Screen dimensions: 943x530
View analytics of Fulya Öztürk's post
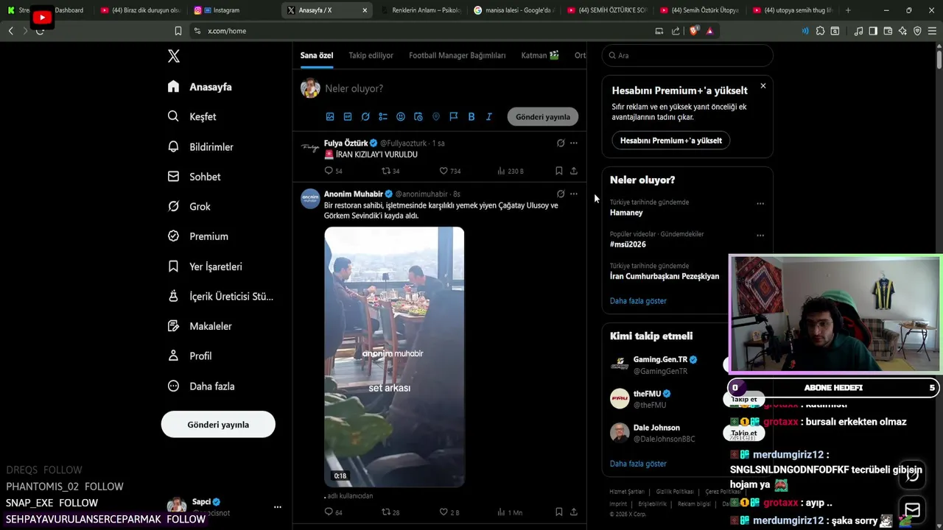(x=502, y=171)
